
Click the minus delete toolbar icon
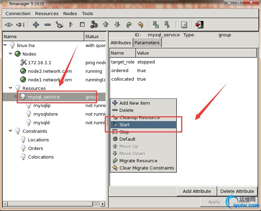[x=48, y=25]
